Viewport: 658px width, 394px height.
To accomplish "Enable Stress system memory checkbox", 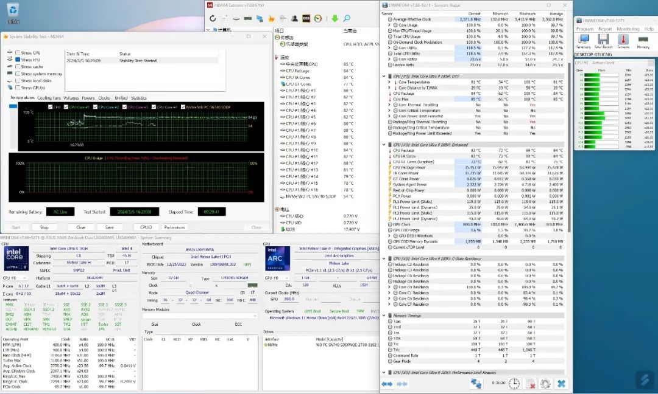I will [18, 74].
